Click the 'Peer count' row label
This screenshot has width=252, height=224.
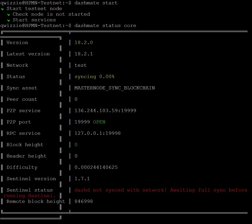tap(22, 99)
